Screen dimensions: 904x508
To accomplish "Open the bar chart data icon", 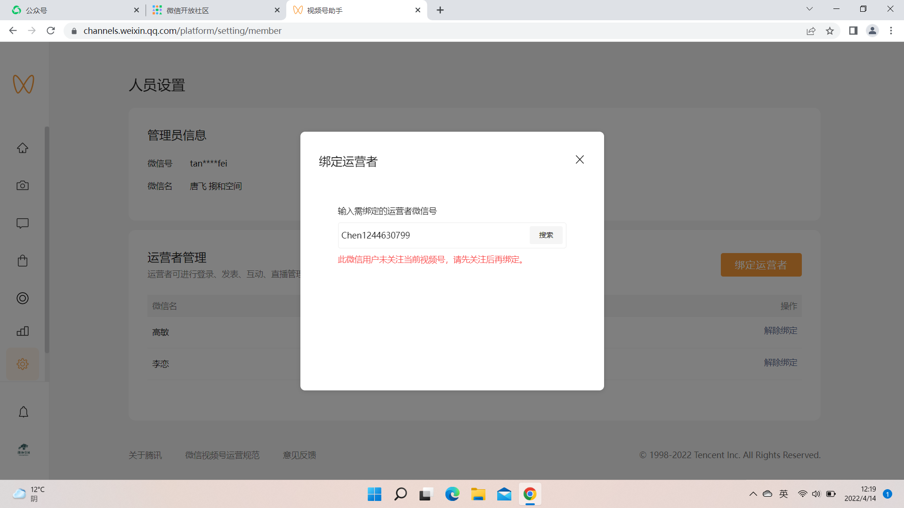I will click(x=23, y=331).
